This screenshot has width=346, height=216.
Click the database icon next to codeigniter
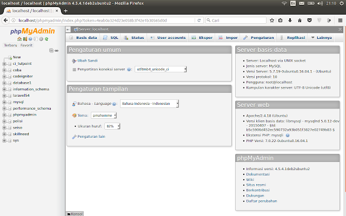coord(10,77)
